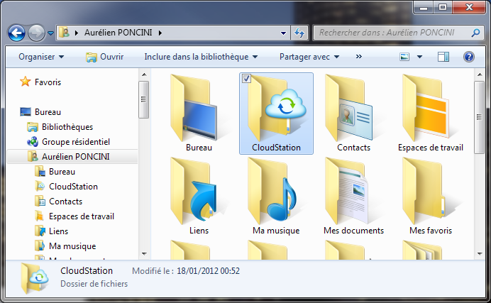Click the Forward arrow navigation button

click(36, 33)
